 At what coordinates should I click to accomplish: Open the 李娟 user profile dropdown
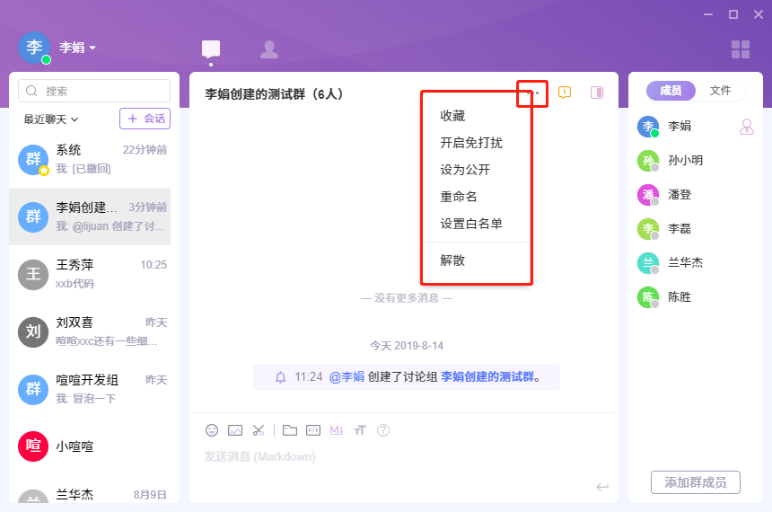(x=77, y=48)
